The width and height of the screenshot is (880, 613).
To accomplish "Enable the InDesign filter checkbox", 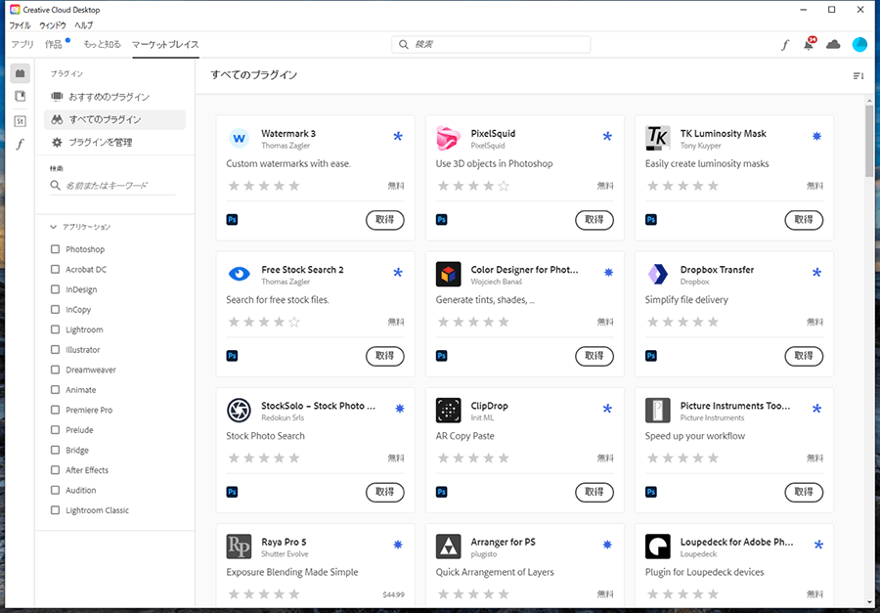I will pos(55,289).
